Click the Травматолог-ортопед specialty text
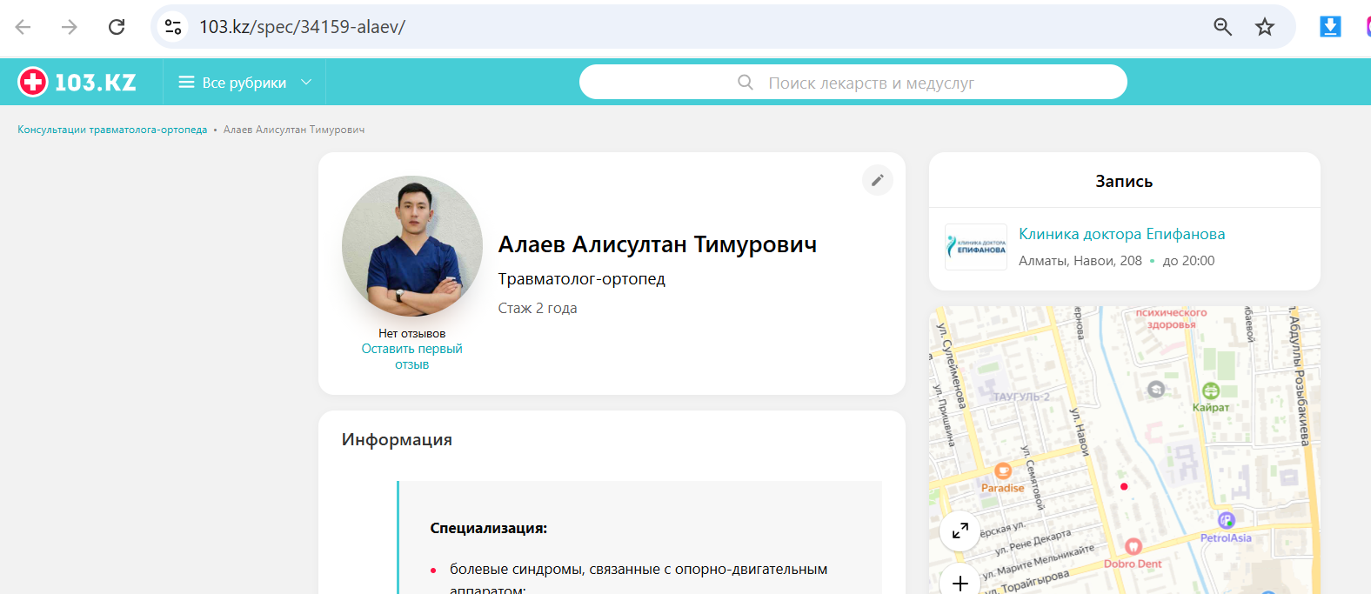This screenshot has width=1371, height=594. (x=582, y=279)
